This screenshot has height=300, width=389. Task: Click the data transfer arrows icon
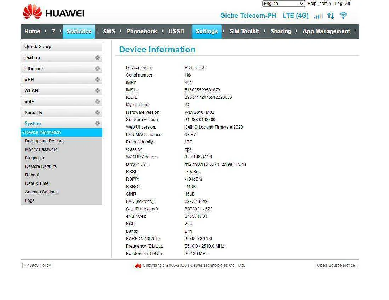click(331, 16)
